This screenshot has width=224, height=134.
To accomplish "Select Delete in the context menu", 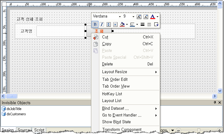I will (x=107, y=64).
